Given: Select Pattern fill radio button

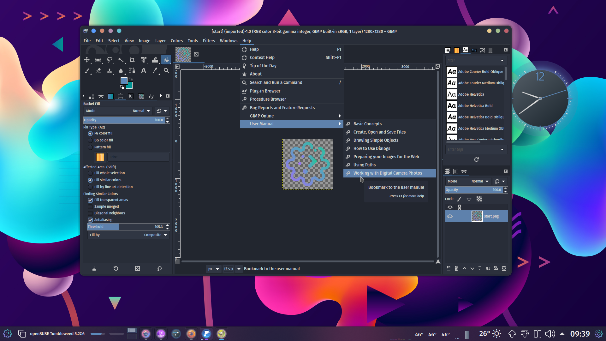Looking at the screenshot, I should pos(90,147).
